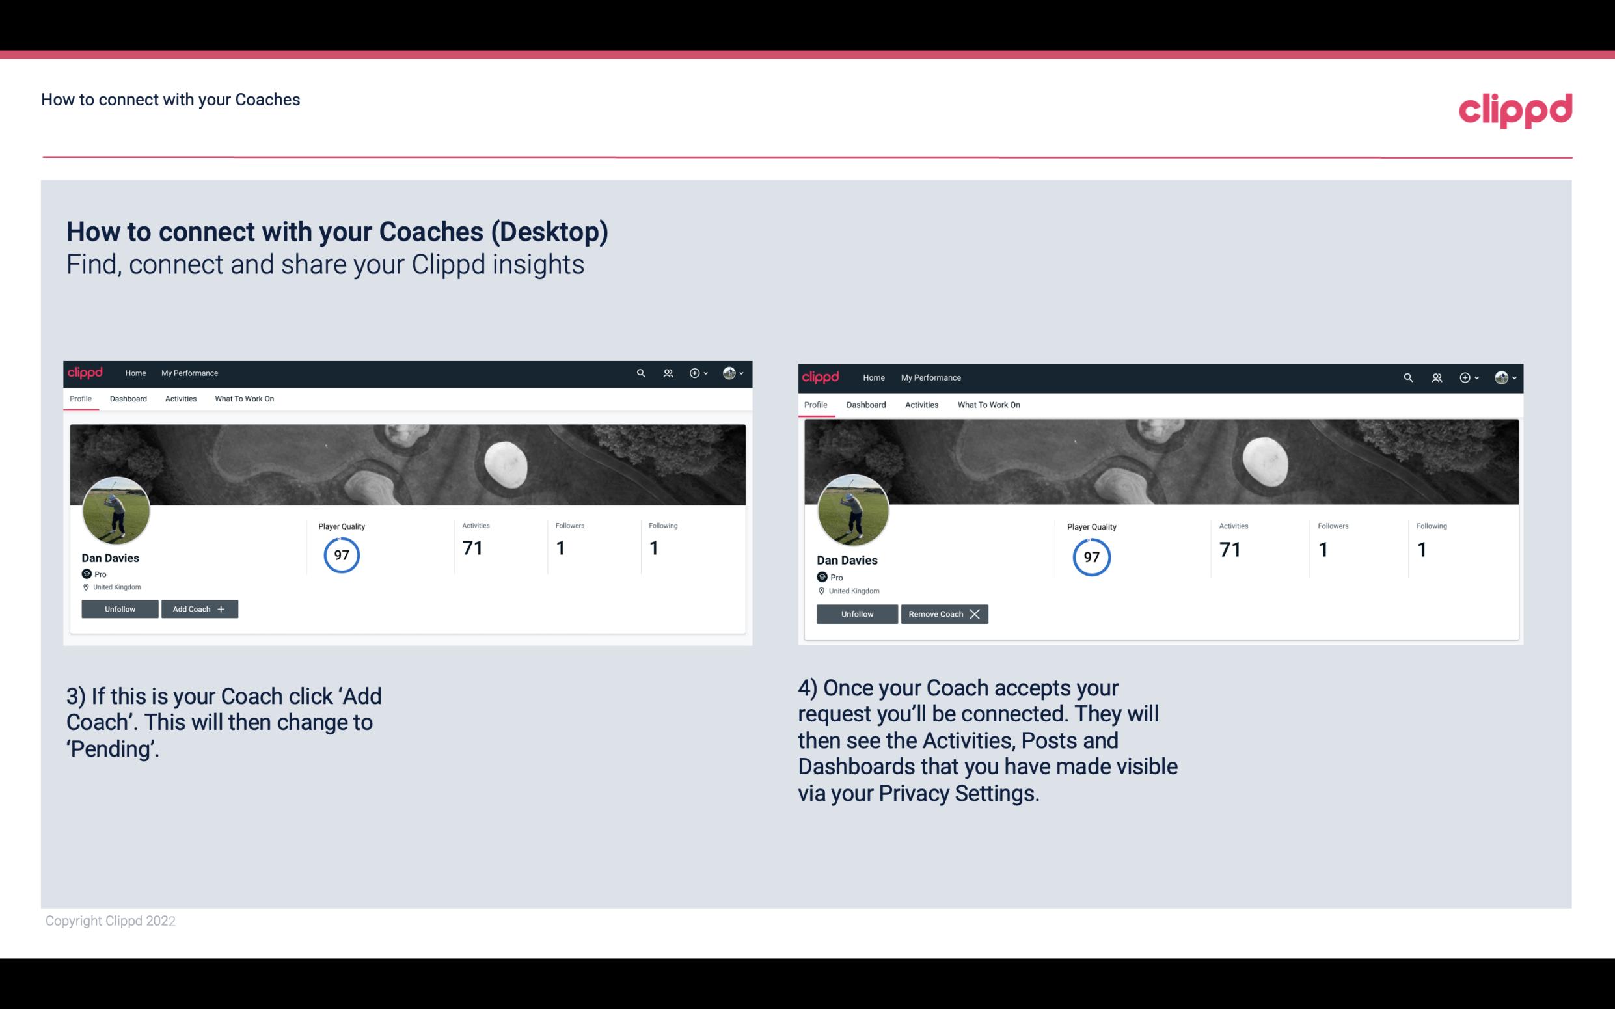Expand the What To Work On tab

pos(243,399)
